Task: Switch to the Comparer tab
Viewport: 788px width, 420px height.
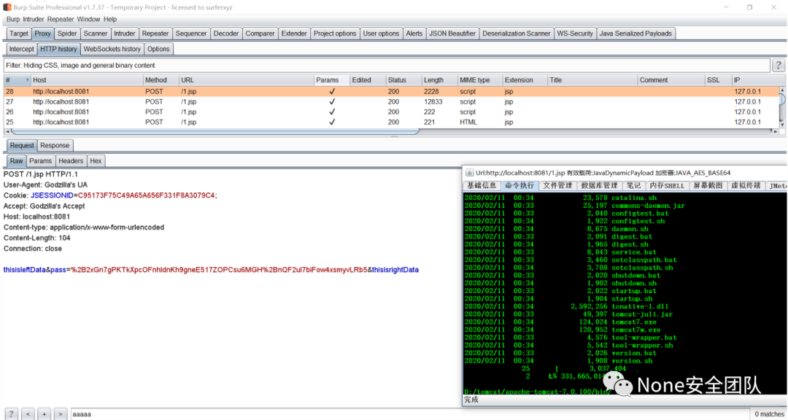Action: click(x=260, y=34)
